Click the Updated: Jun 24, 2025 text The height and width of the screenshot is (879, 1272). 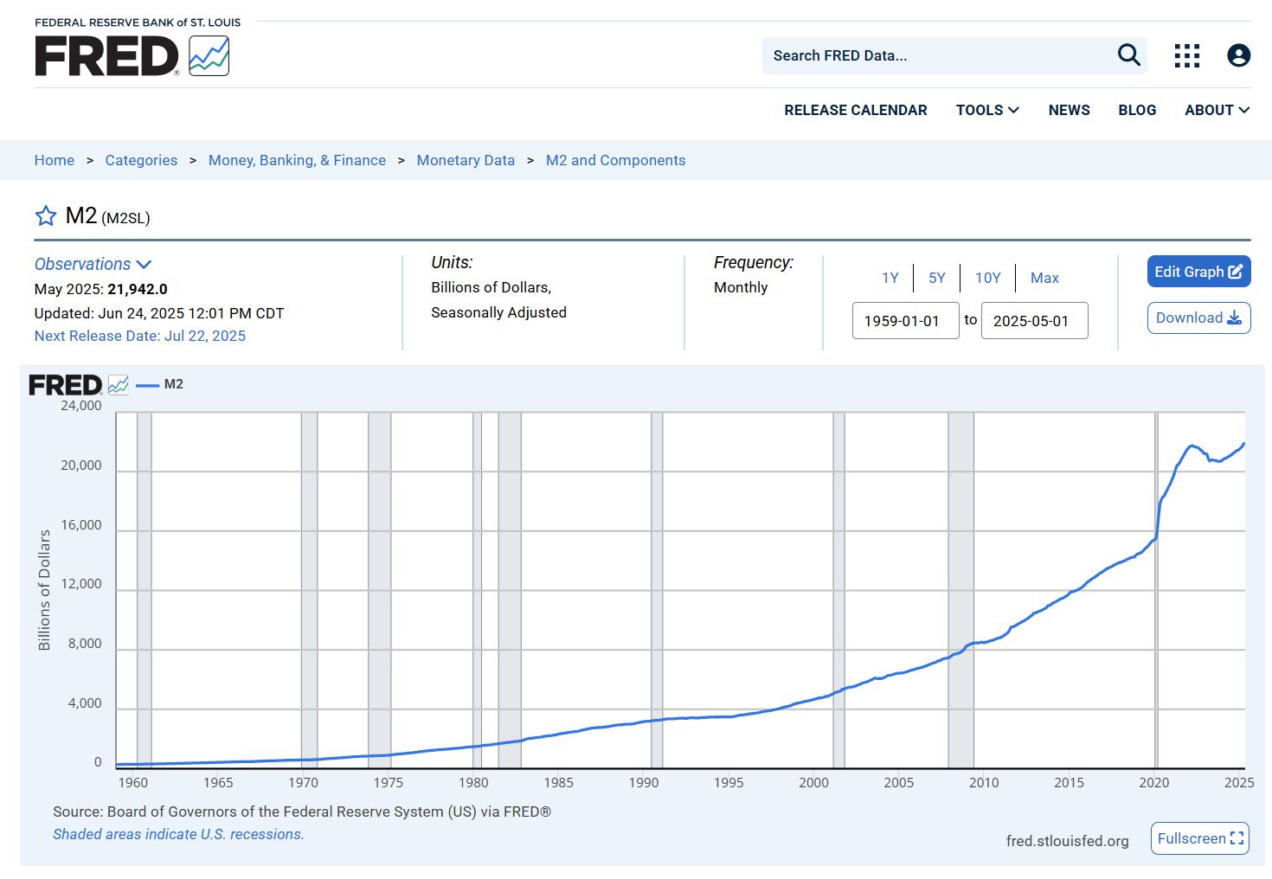(159, 313)
